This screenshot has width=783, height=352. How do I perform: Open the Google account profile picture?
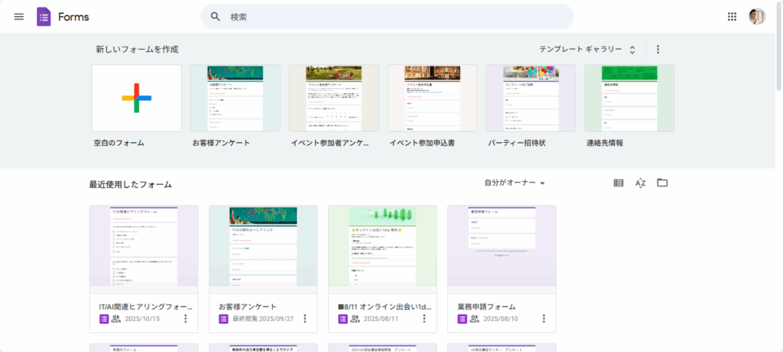757,17
